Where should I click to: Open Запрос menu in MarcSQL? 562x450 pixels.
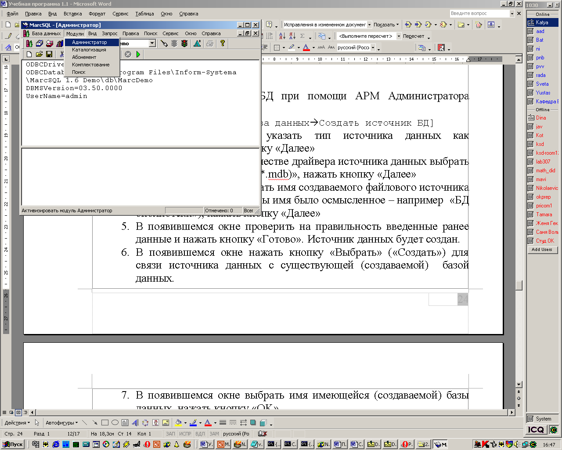[109, 33]
